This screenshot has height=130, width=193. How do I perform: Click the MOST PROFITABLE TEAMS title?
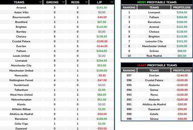coord(156,2)
